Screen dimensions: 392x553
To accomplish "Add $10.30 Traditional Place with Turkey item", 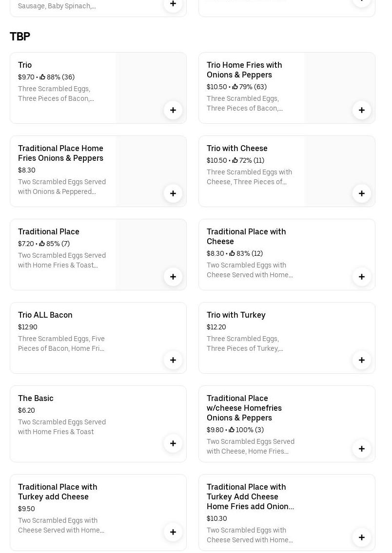I will [362, 537].
